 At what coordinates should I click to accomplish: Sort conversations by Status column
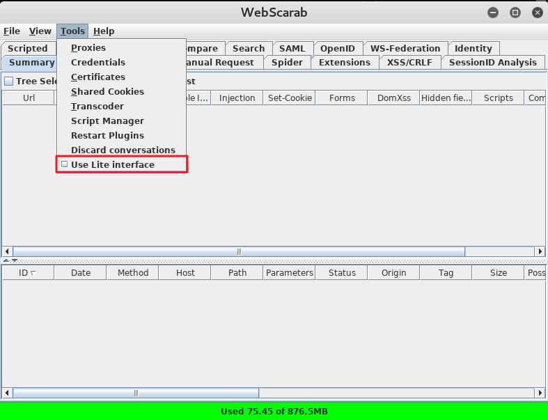pyautogui.click(x=342, y=273)
